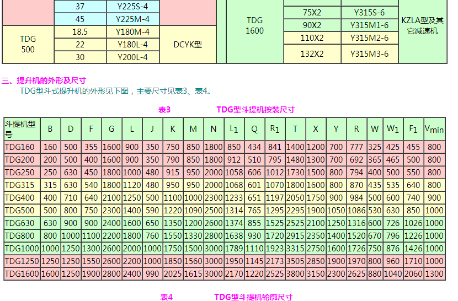The width and height of the screenshot is (458, 301).
Task: Select the TDG315 row label
Action: point(19,185)
